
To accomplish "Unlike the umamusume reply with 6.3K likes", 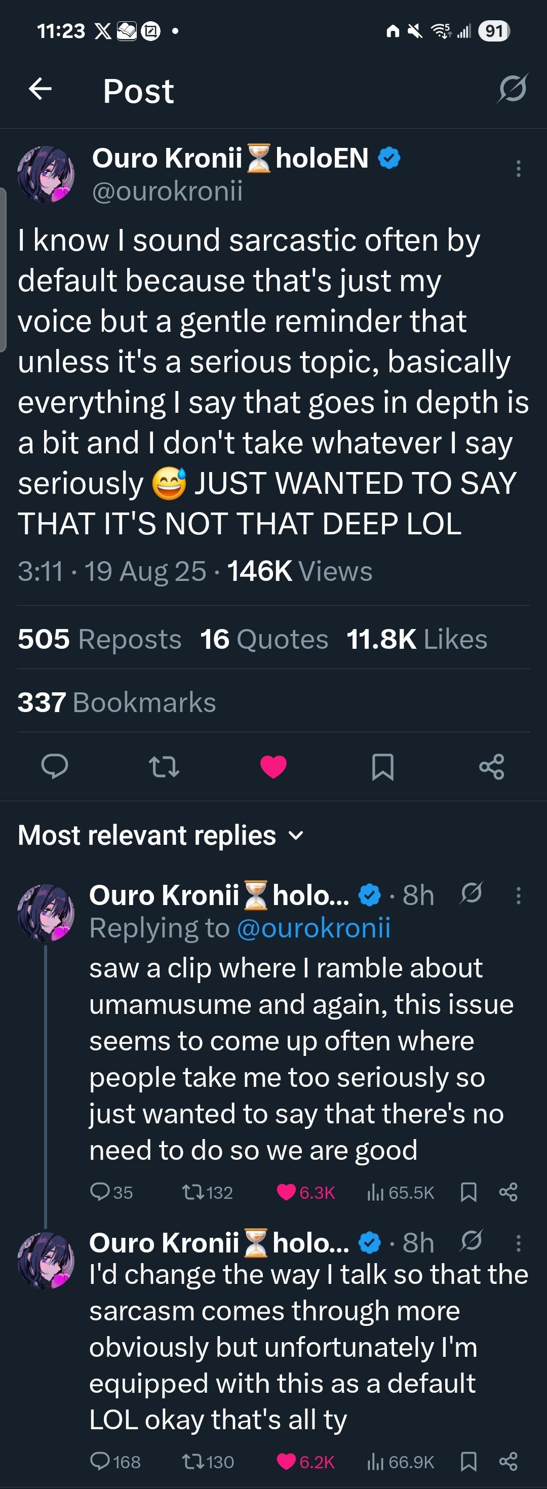I will pos(287,1192).
